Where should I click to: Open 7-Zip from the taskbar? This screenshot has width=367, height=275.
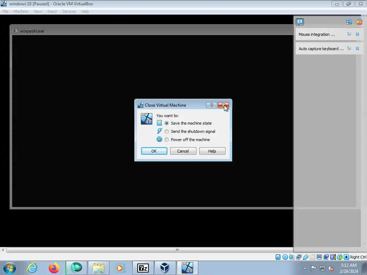click(143, 268)
